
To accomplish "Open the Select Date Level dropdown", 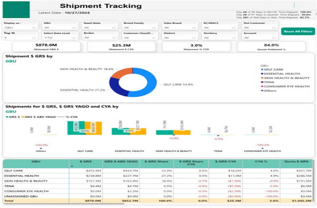I will [73, 37].
